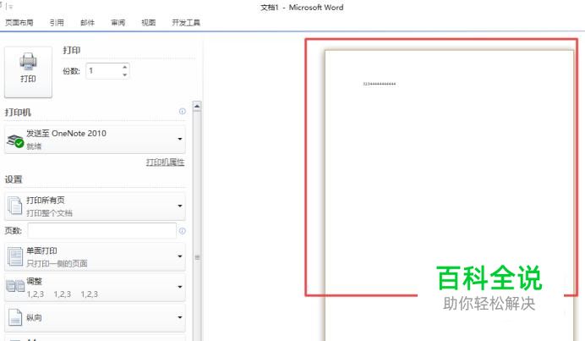Click the 单面打印 single-sided page icon

pos(15,256)
